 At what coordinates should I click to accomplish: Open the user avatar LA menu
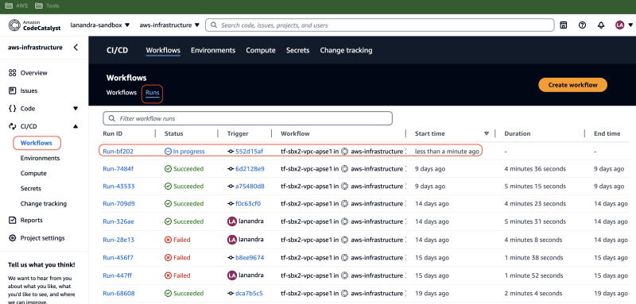622,25
